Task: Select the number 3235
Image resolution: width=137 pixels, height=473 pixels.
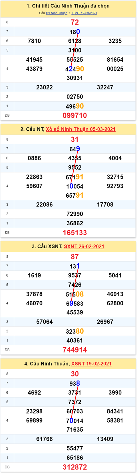Action: (x=115, y=41)
